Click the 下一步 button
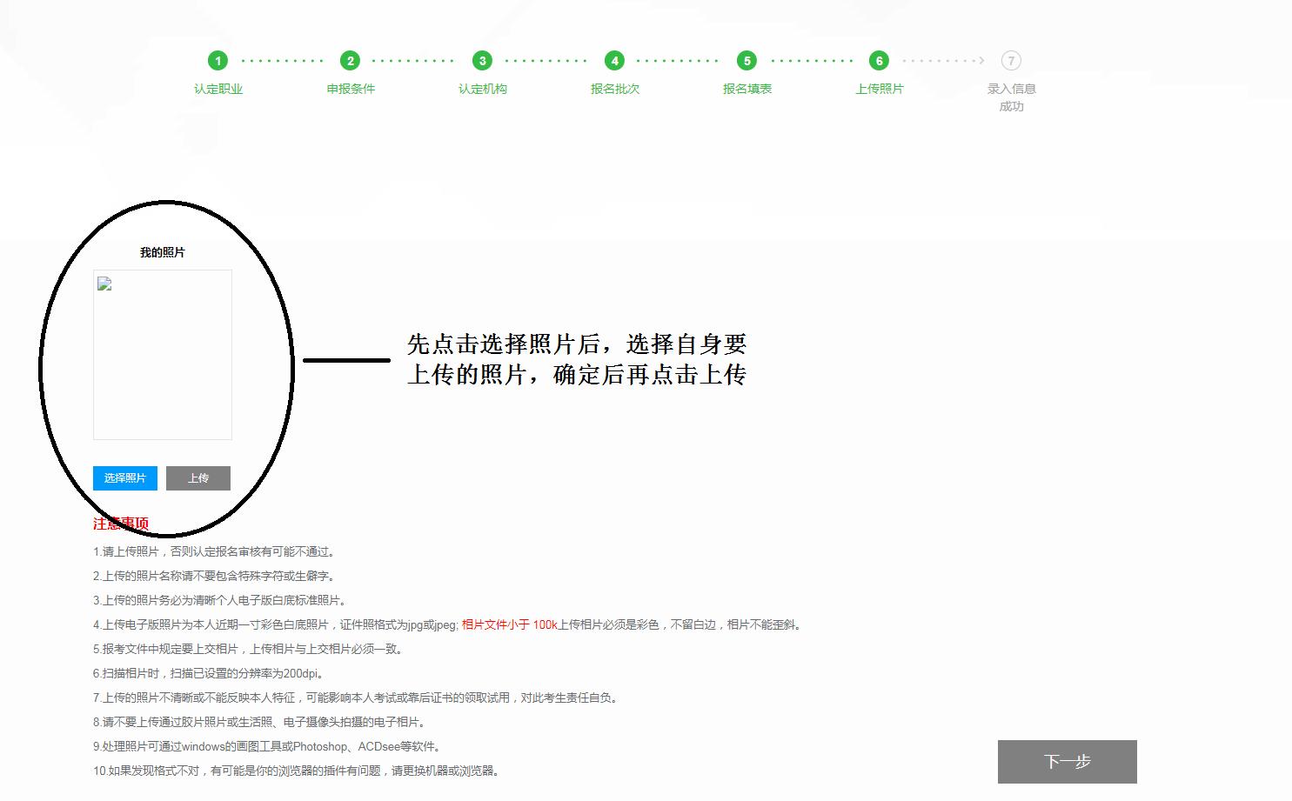Viewport: 1292px width, 801px height. (x=1067, y=762)
